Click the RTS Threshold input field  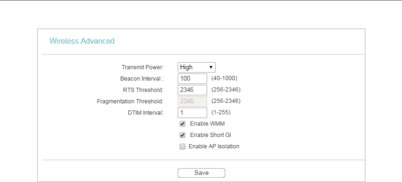(192, 90)
